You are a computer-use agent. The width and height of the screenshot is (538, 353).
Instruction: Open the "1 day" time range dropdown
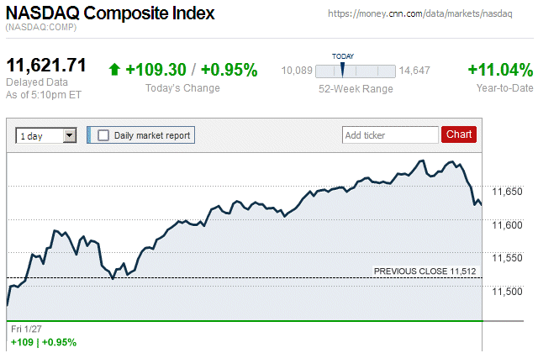pyautogui.click(x=46, y=134)
